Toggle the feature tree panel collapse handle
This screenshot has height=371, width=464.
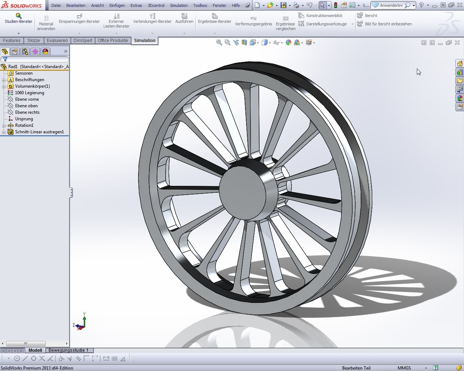(x=71, y=193)
